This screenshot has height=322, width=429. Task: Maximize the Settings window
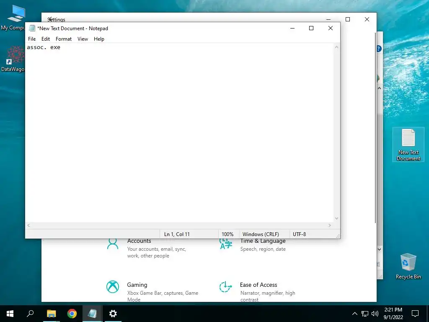tap(348, 19)
